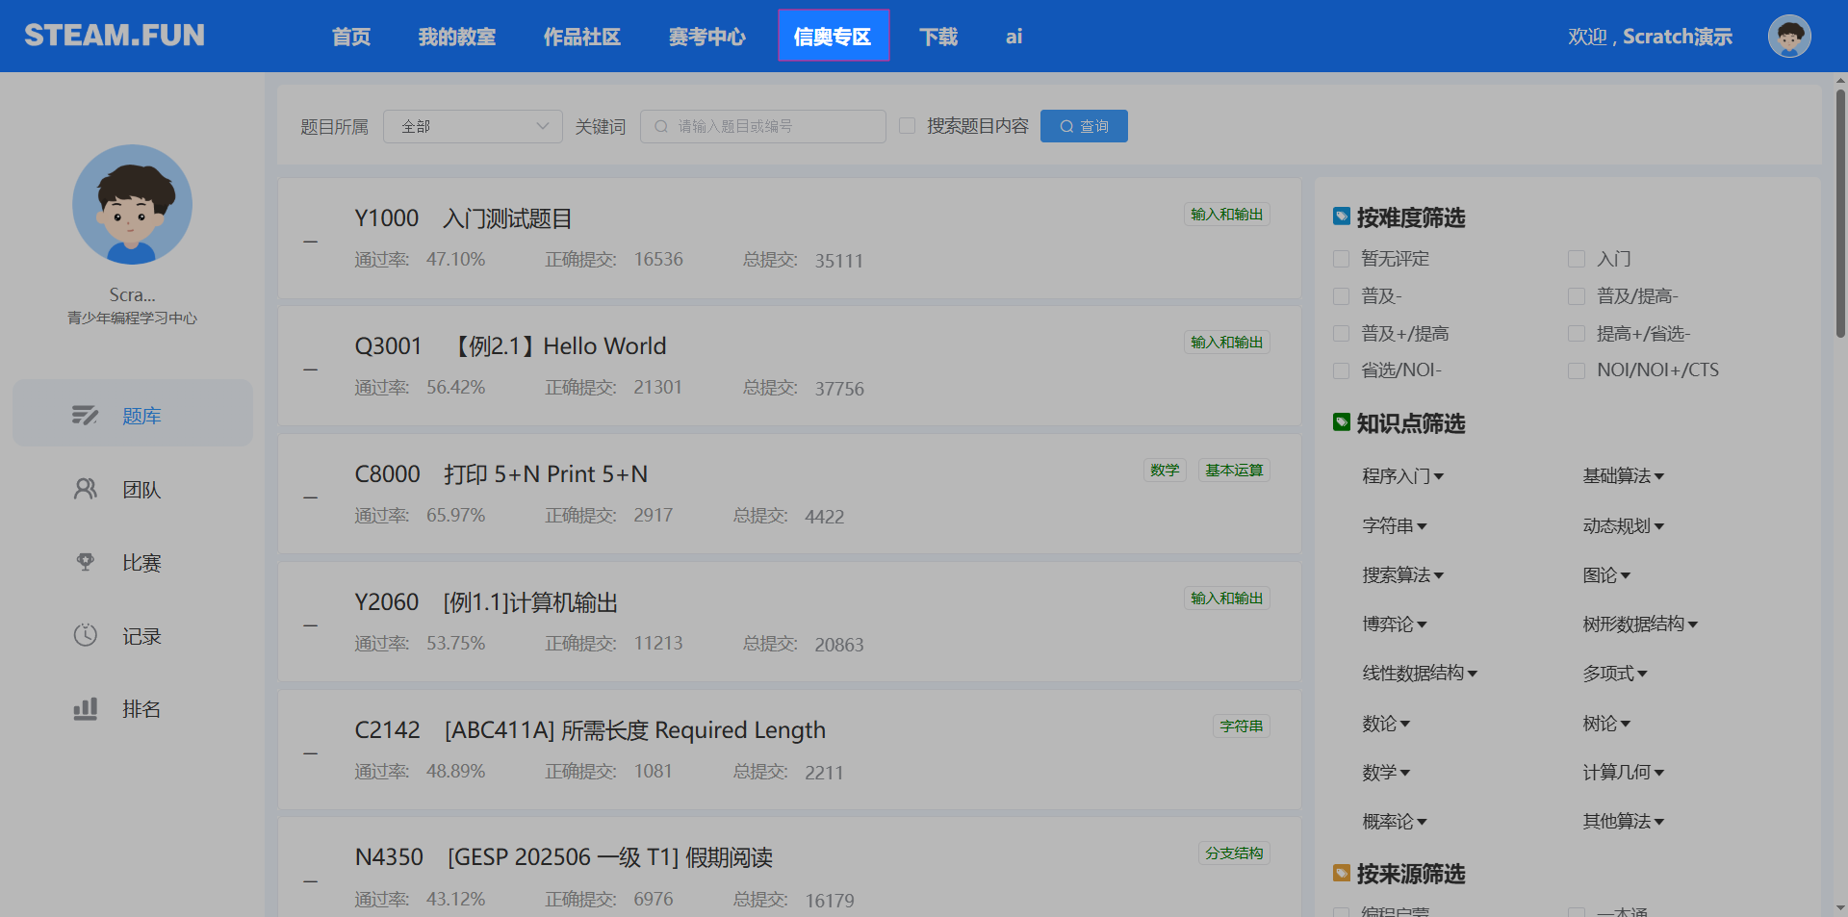
Task: Click the large sidebar profile avatar
Action: pyautogui.click(x=132, y=204)
